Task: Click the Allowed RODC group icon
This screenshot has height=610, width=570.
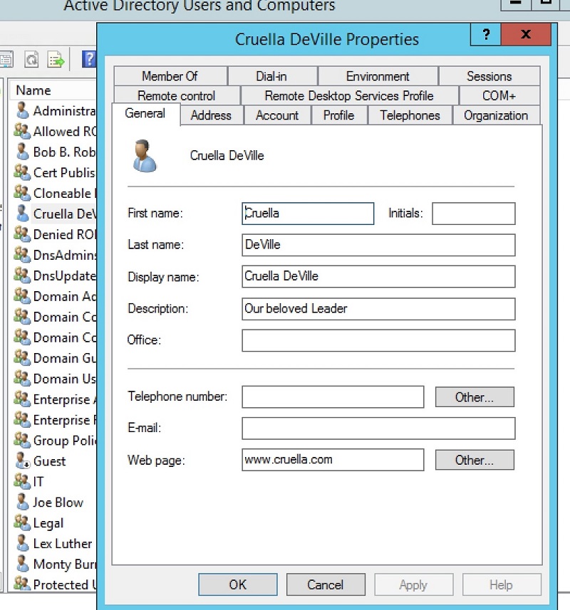Action: click(22, 131)
